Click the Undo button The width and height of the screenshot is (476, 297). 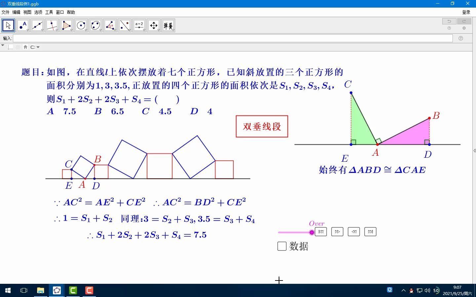click(449, 21)
